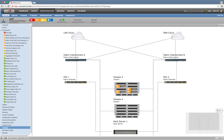The image size is (224, 140).
Task: Expand the search type dropdown arrow
Action: (202, 11)
